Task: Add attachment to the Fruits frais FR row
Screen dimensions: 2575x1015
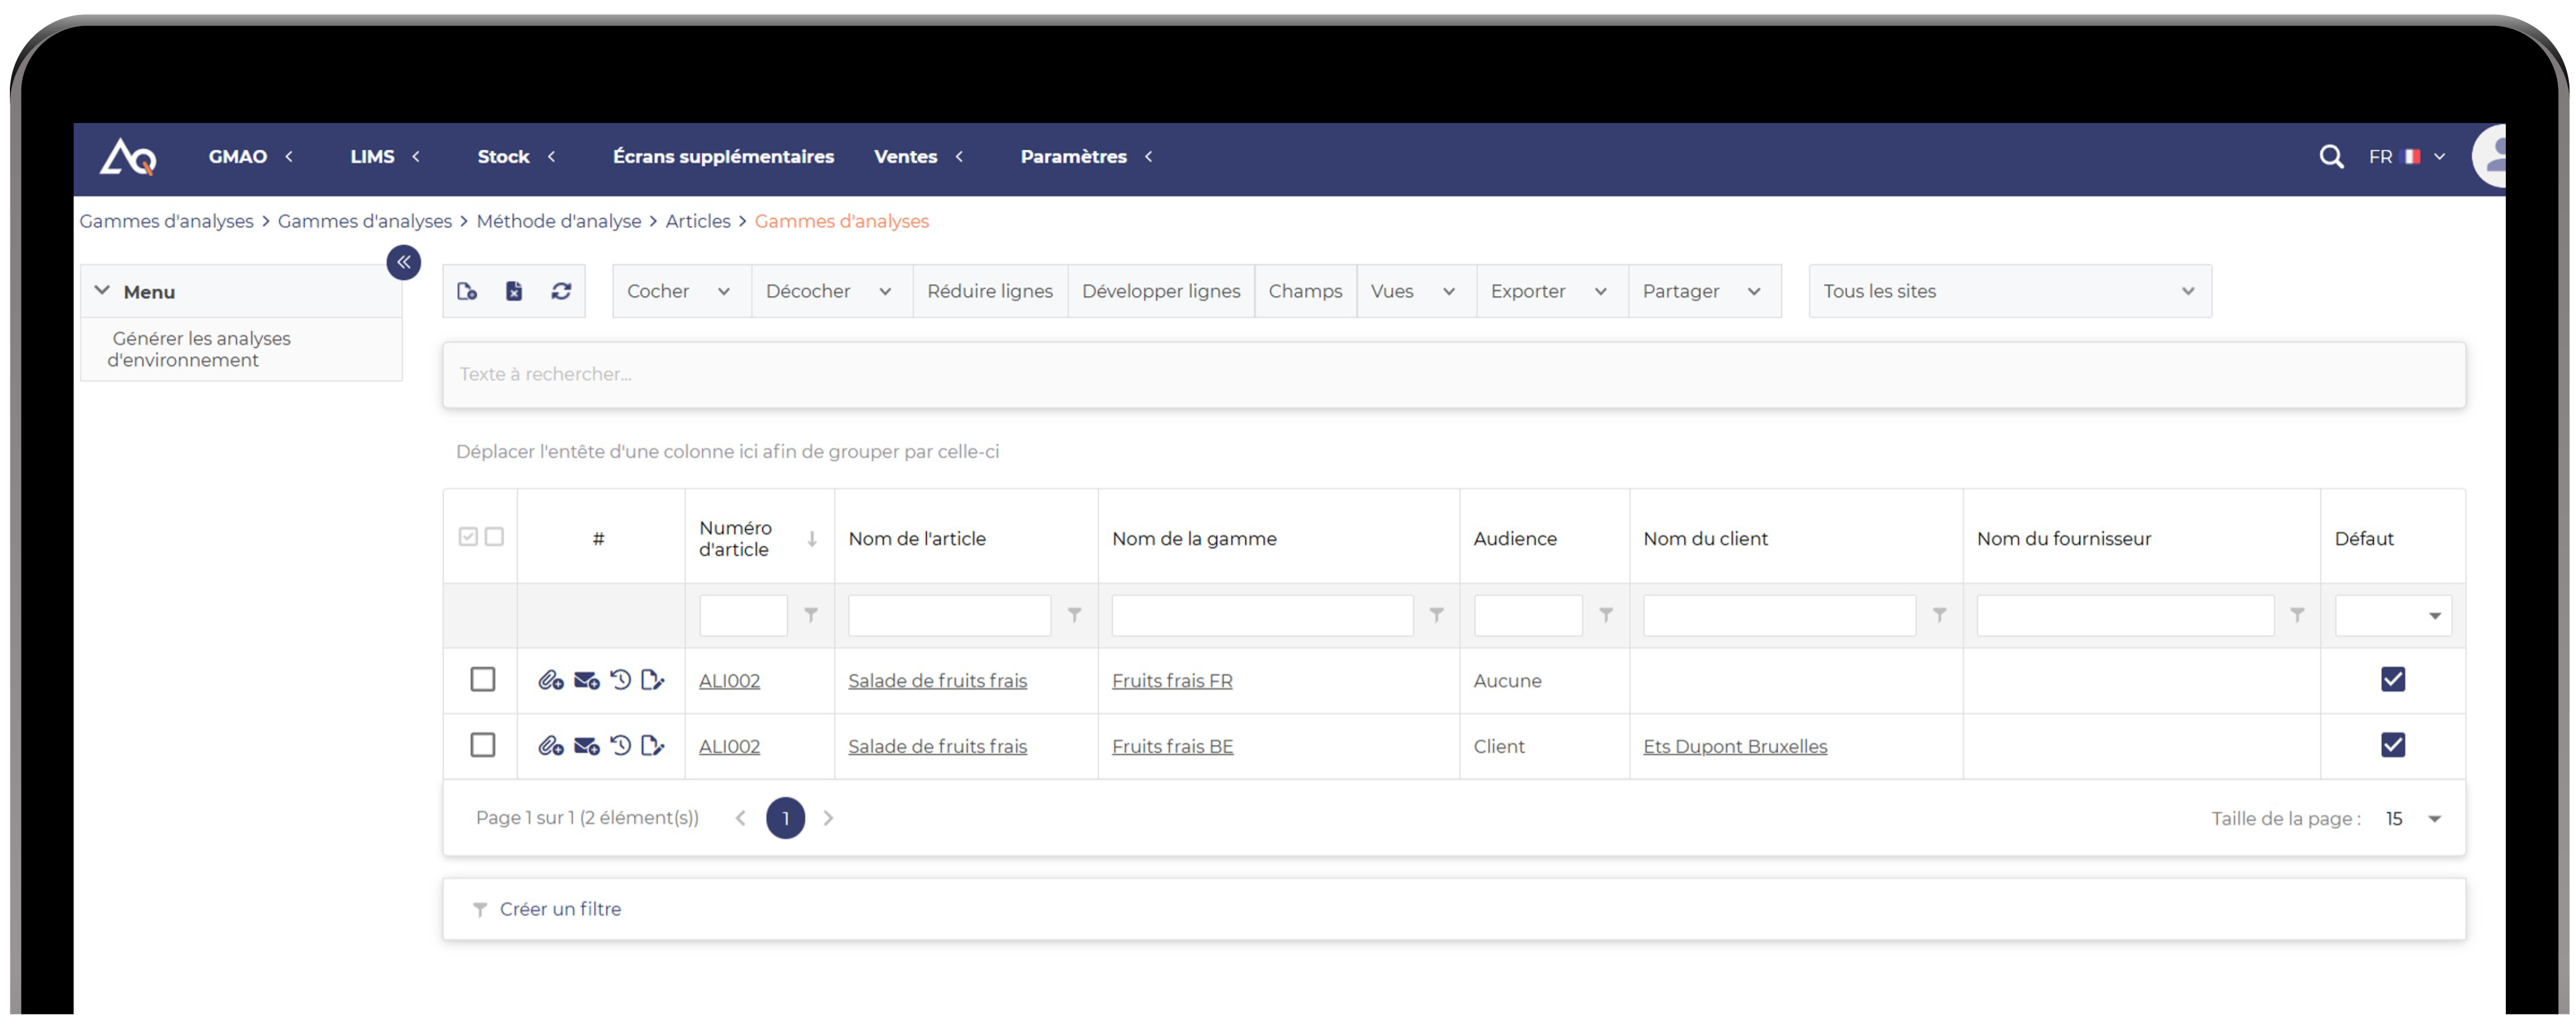Action: click(x=550, y=680)
